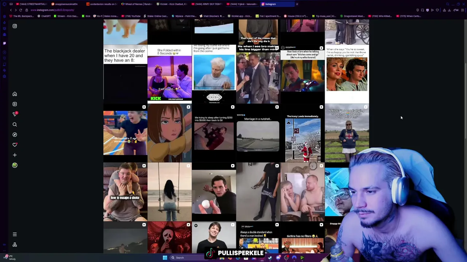Open the Ko-fi bookmark
The height and width of the screenshot is (262, 467).
106,16
